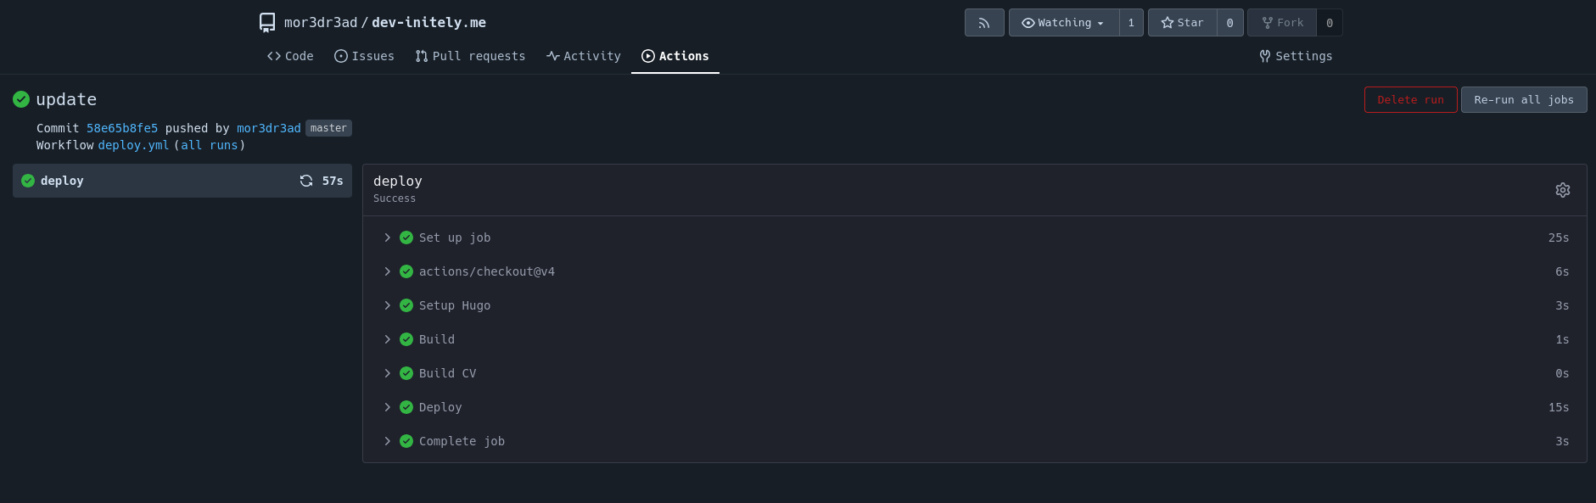Go to the Activity tab

[584, 56]
